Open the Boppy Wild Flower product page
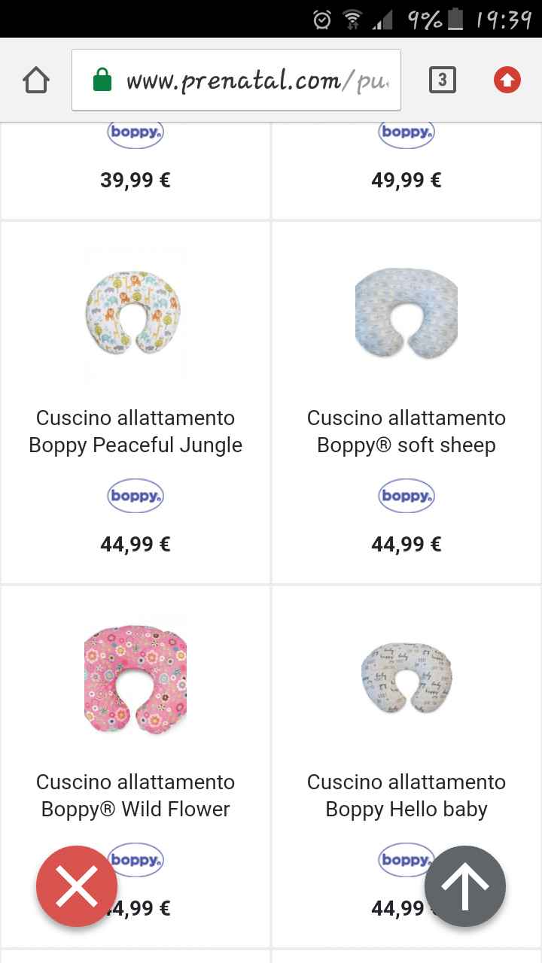Image resolution: width=542 pixels, height=963 pixels. [x=135, y=795]
